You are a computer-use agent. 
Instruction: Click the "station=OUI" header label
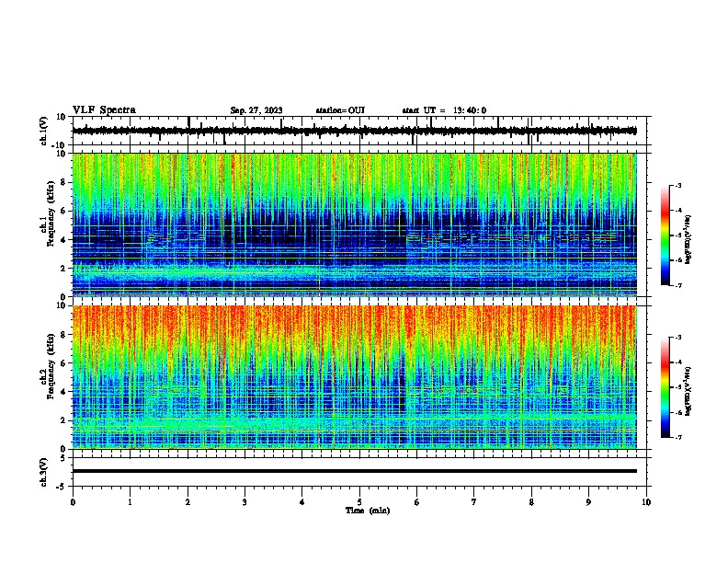(x=340, y=110)
